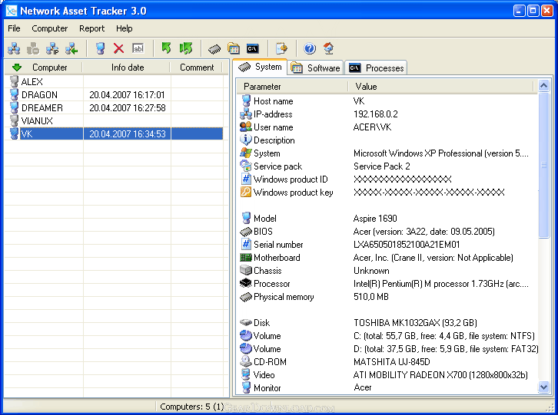Switch to the Processes tab
Image resolution: width=558 pixels, height=415 pixels.
[x=376, y=68]
